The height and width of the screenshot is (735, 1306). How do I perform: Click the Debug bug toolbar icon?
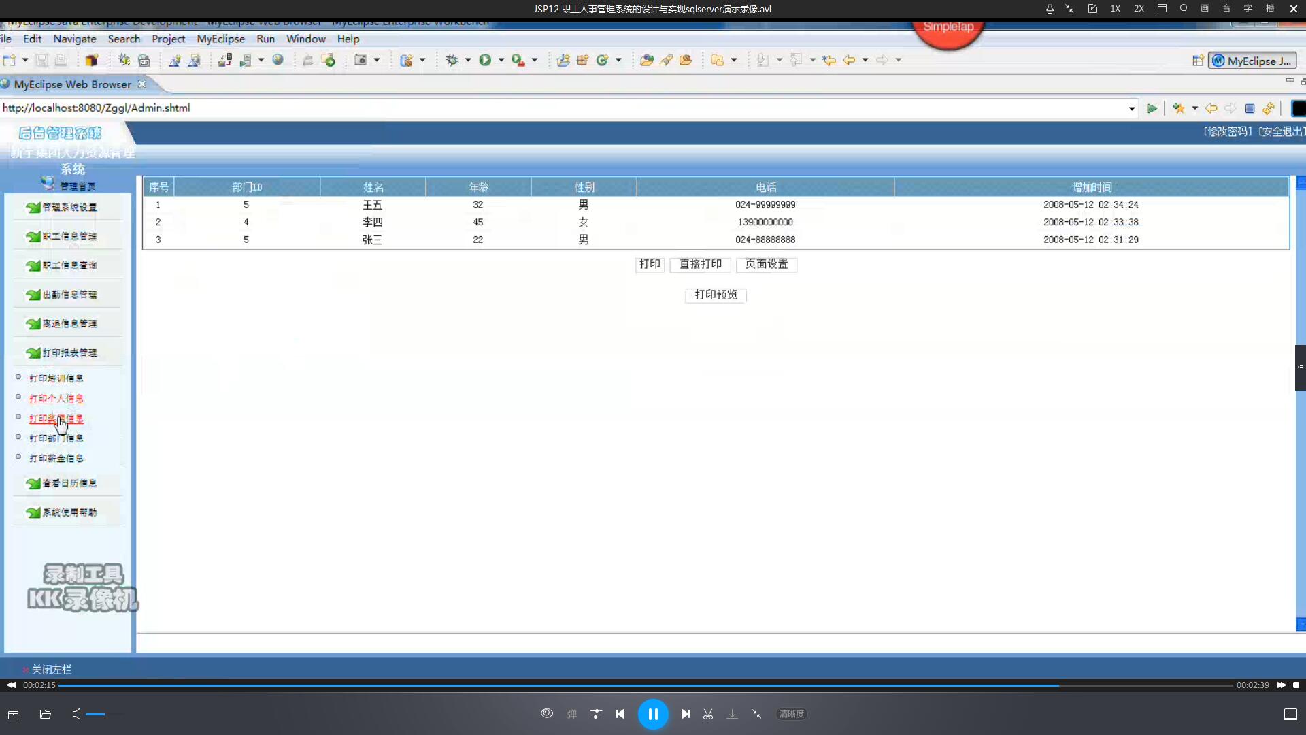coord(452,60)
